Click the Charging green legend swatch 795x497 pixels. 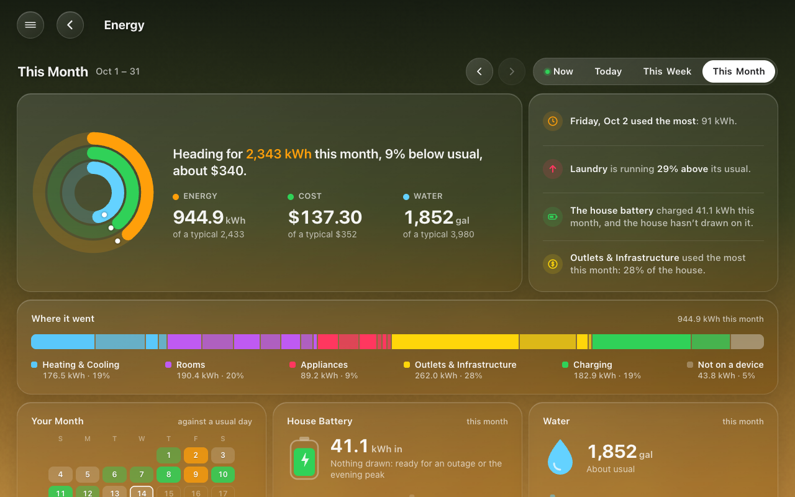(565, 365)
